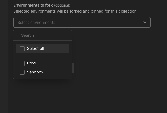The width and height of the screenshot is (167, 113).
Task: Click the 'Select environments' placeholder text
Action: pos(36,23)
